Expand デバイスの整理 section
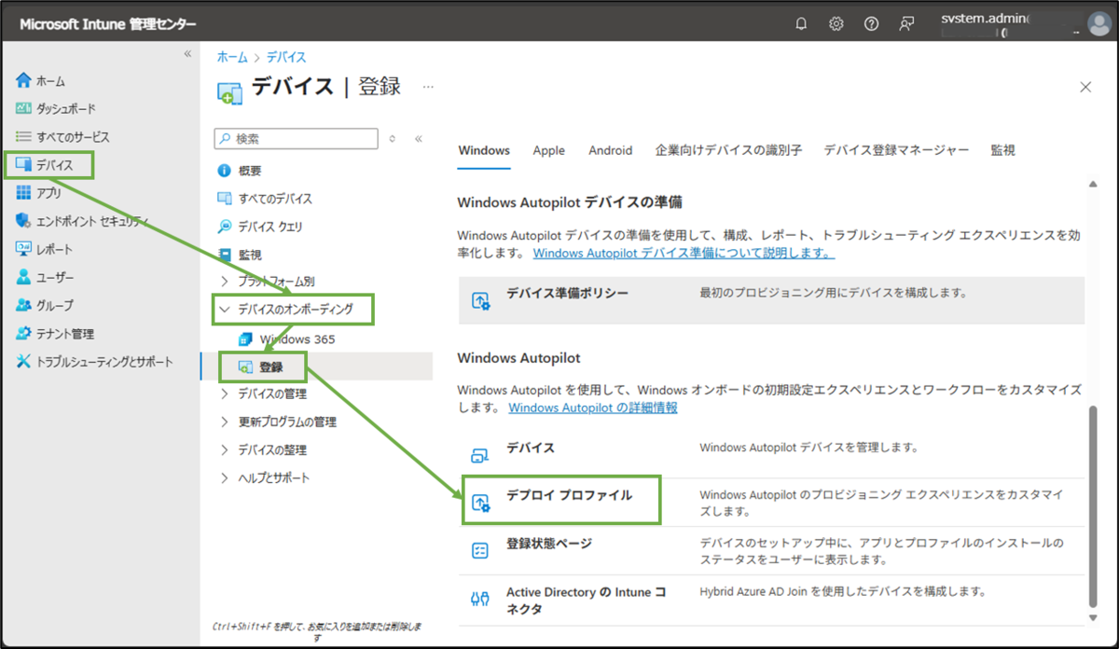This screenshot has width=1119, height=649. coord(224,449)
